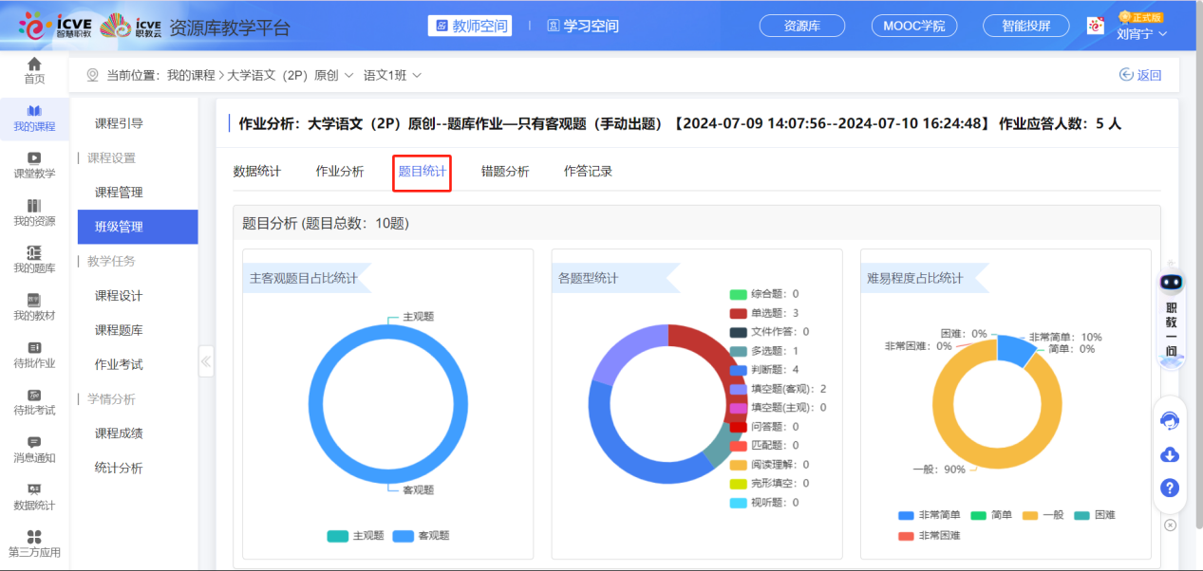Open 我的题库 from the left sidebar
1203x571 pixels.
34,259
